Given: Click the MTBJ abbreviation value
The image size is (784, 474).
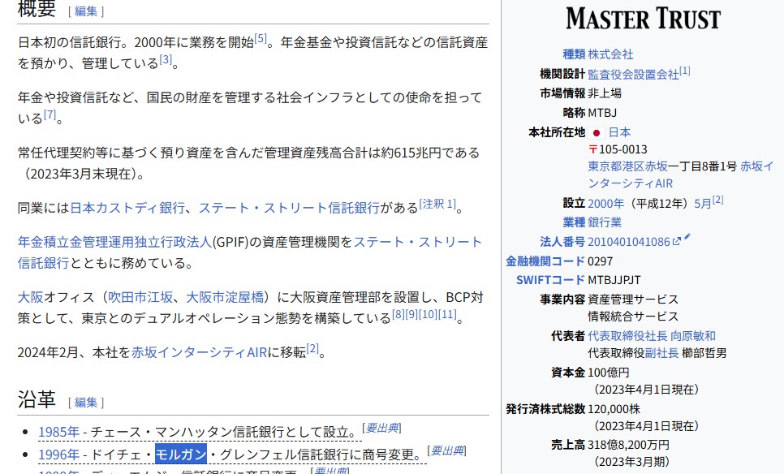Looking at the screenshot, I should [x=602, y=113].
